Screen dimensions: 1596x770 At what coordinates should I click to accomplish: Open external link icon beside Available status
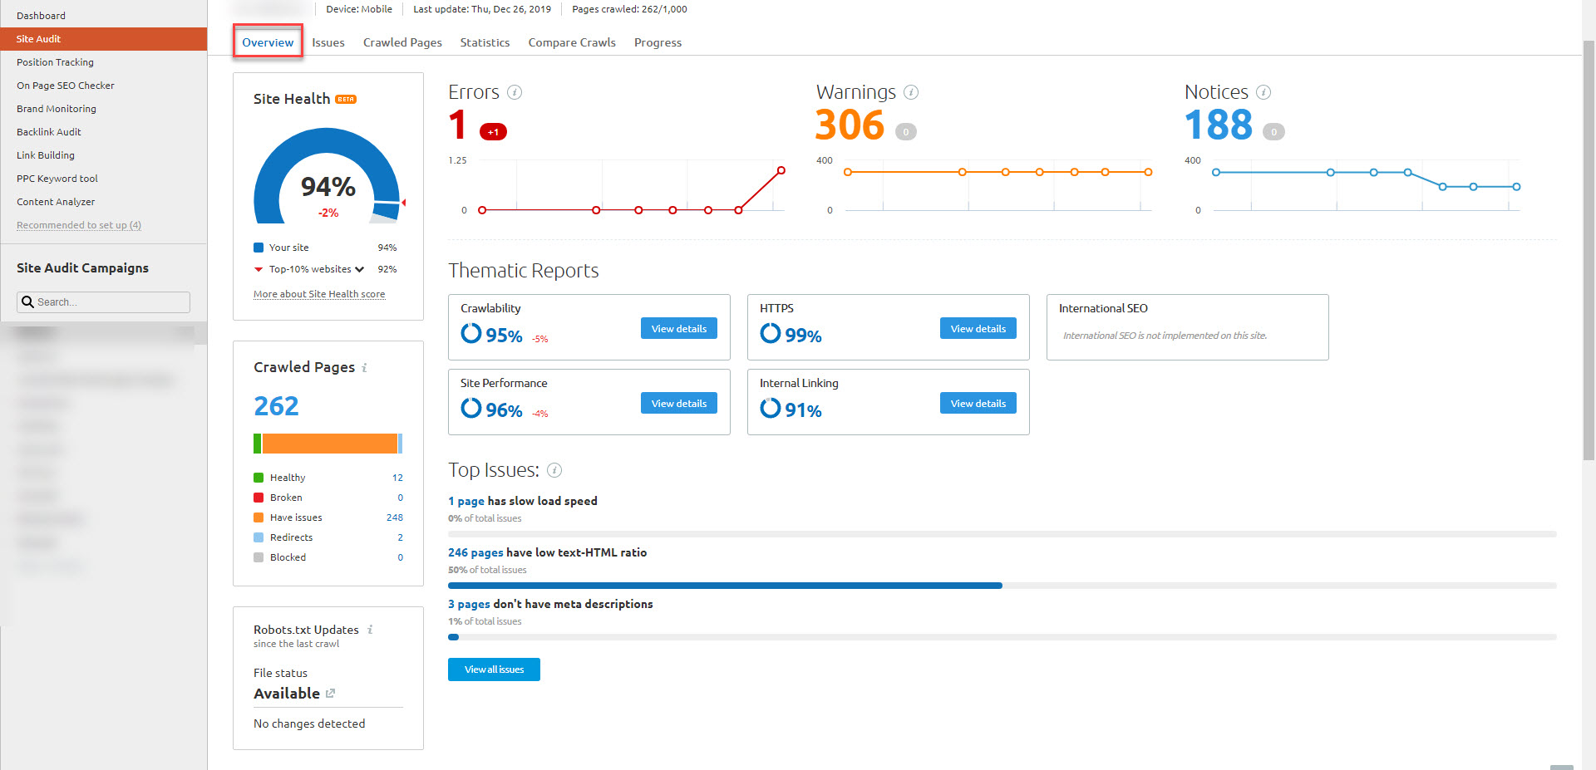(330, 694)
